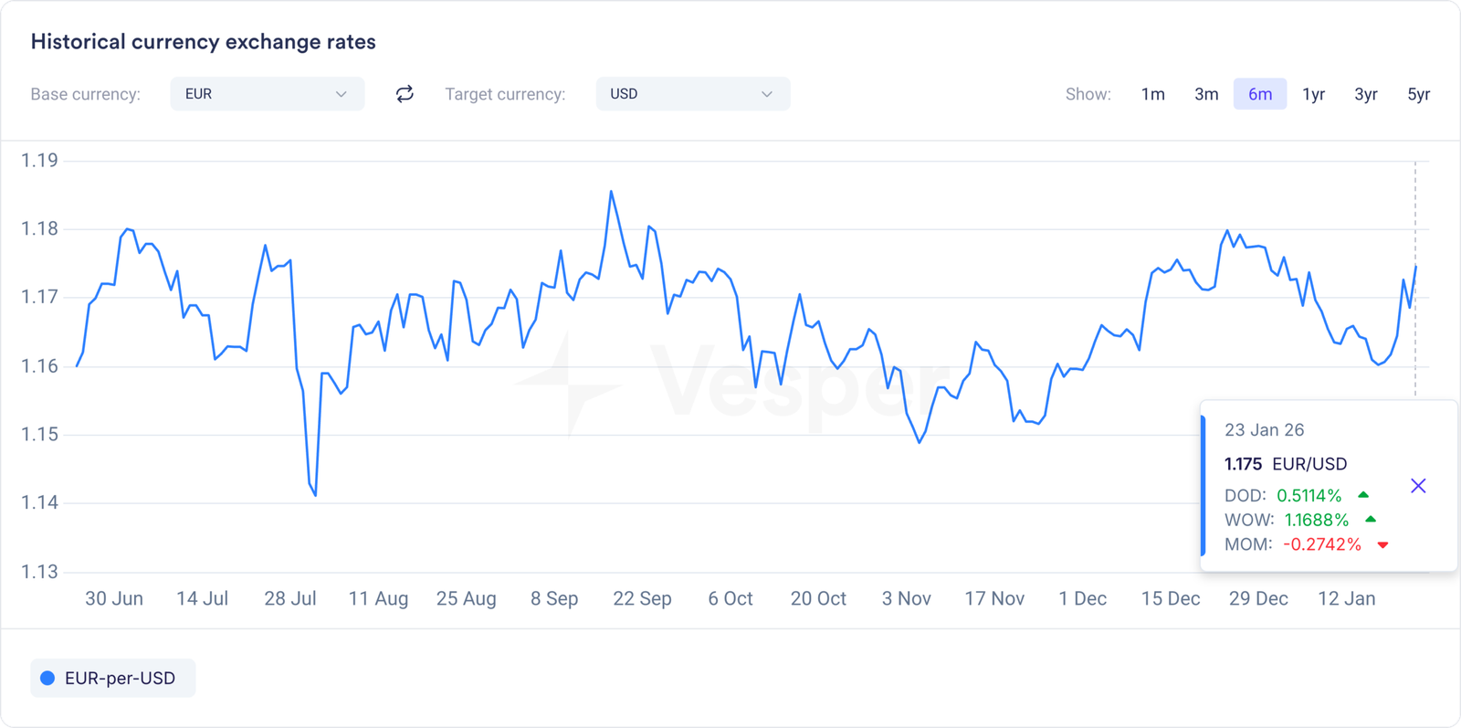1461x728 pixels.
Task: Switch chart to 1yr range
Action: pos(1313,94)
